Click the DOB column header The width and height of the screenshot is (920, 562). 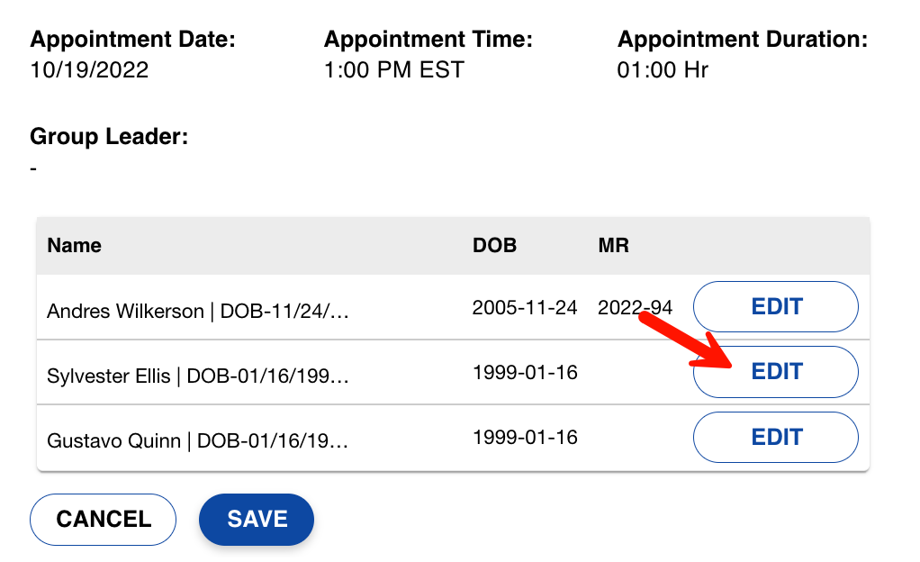click(x=494, y=245)
